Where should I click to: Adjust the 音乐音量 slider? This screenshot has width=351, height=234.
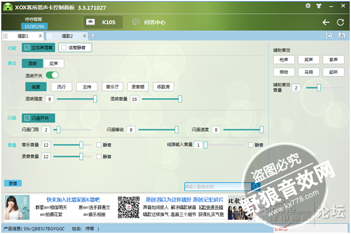[x=81, y=145]
